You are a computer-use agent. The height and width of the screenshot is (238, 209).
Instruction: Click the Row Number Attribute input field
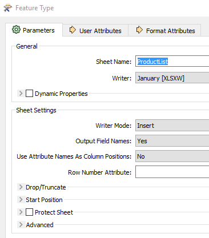[x=172, y=172]
